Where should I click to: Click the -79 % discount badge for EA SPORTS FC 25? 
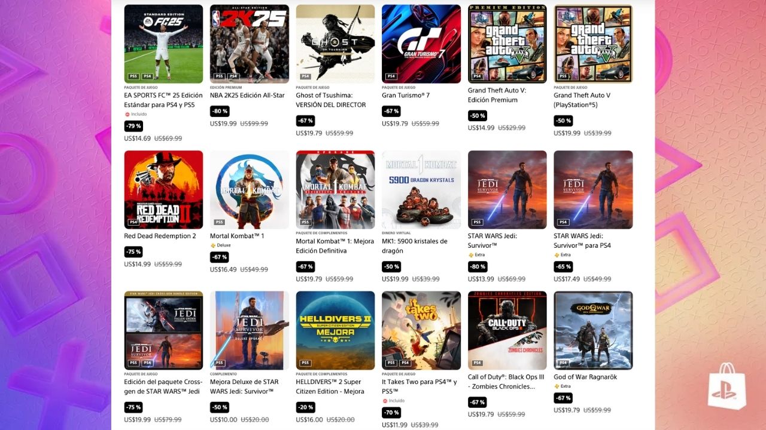[x=133, y=126]
